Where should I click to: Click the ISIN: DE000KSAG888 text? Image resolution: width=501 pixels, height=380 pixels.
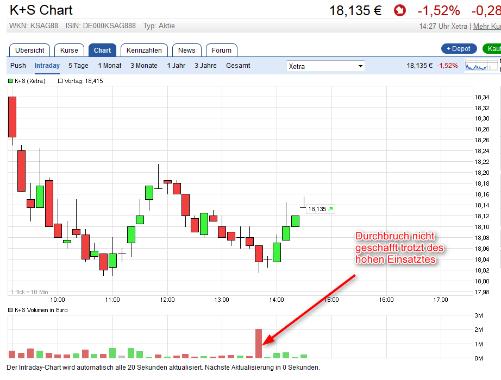click(101, 26)
